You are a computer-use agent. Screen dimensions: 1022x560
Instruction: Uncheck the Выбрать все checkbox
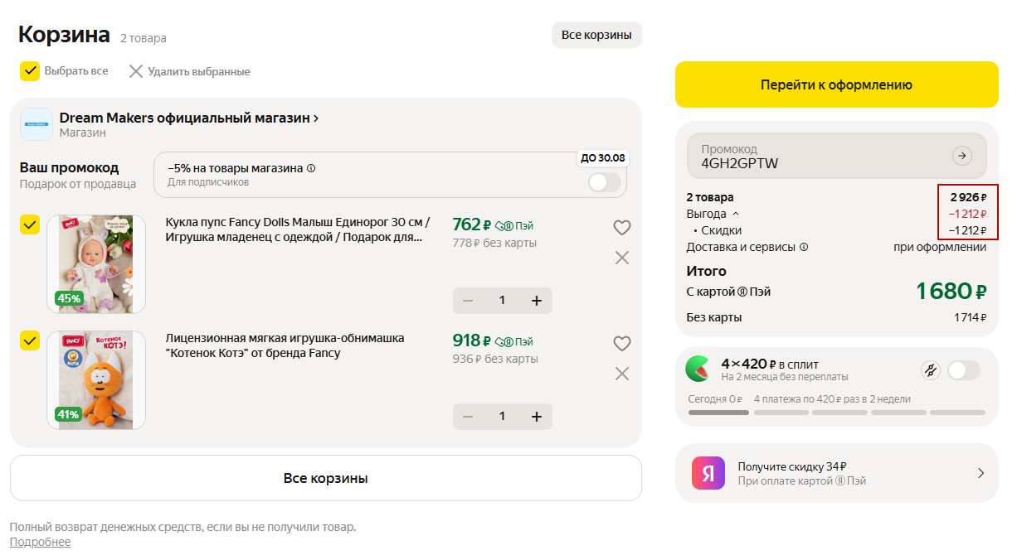coord(30,71)
